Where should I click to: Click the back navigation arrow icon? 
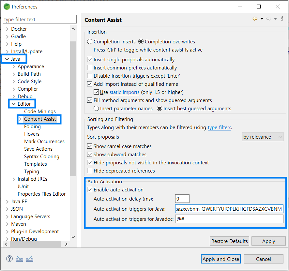255,19
